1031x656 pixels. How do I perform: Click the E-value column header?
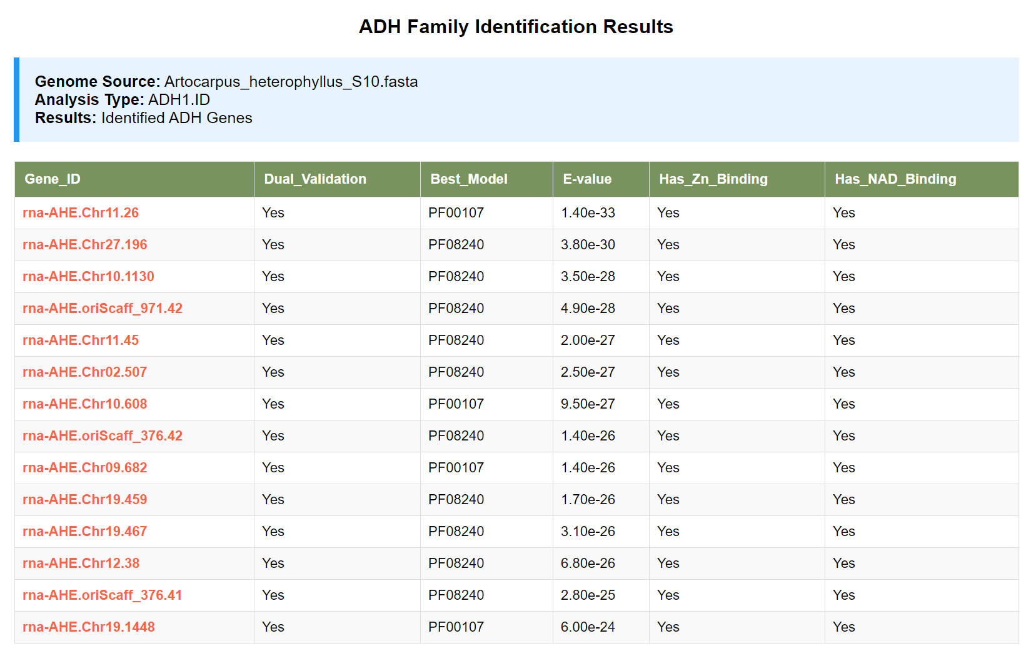tap(587, 179)
